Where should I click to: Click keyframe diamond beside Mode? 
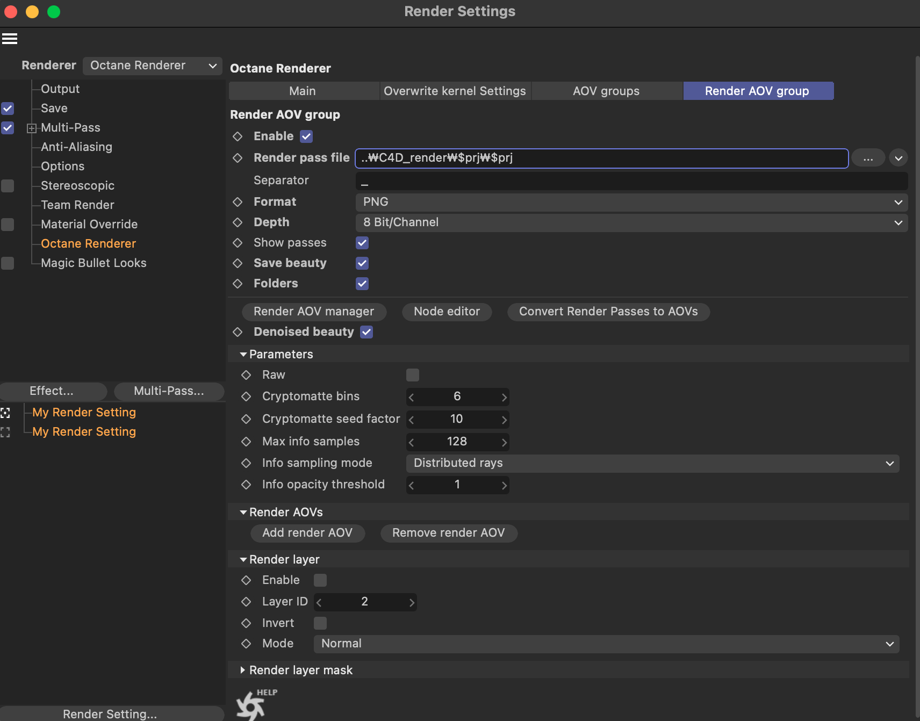pos(246,644)
